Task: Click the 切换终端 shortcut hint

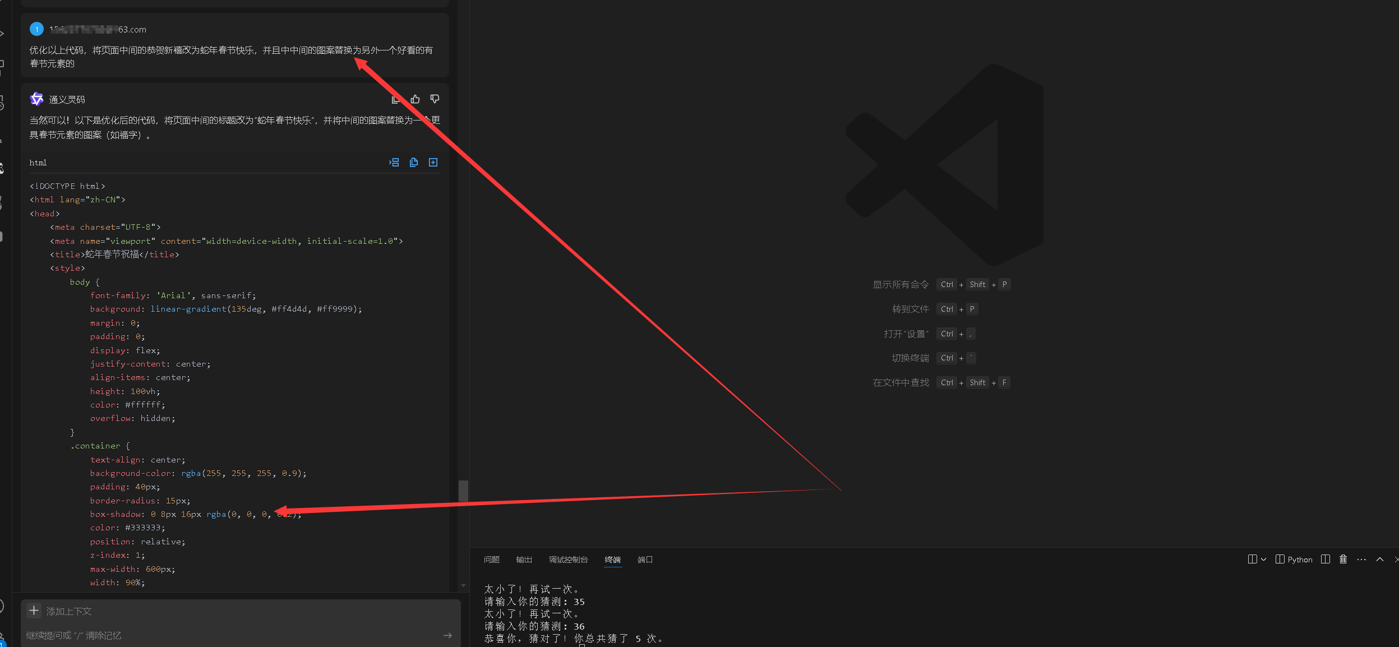Action: tap(934, 358)
